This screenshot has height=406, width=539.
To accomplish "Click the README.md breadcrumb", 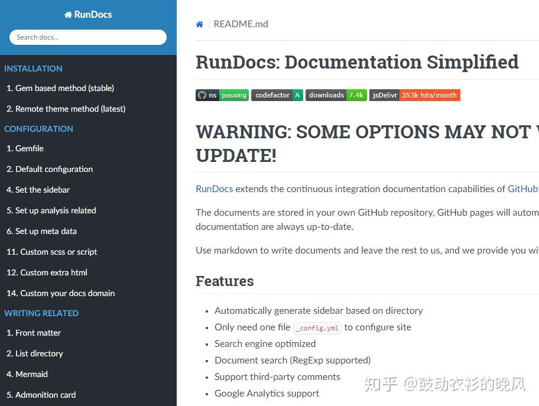I will (241, 24).
